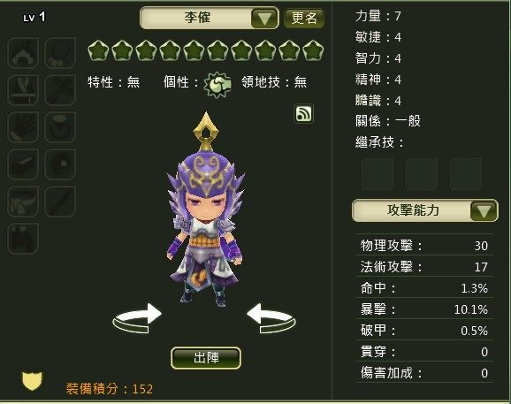Select the helmet equipment slot
The image size is (511, 404).
coord(23,52)
